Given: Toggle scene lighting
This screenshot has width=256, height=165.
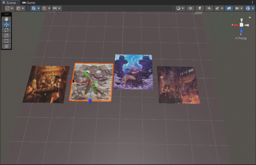Looking at the screenshot, I should point(200,8).
